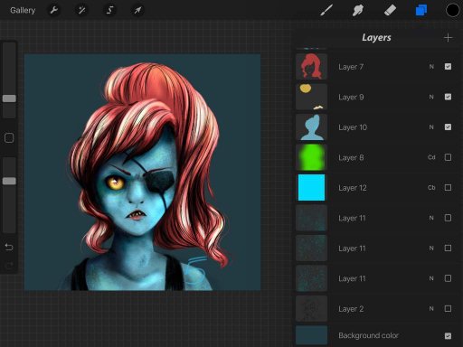The width and height of the screenshot is (463, 347).
Task: Select the Layer 9 row
Action: pyautogui.click(x=378, y=97)
